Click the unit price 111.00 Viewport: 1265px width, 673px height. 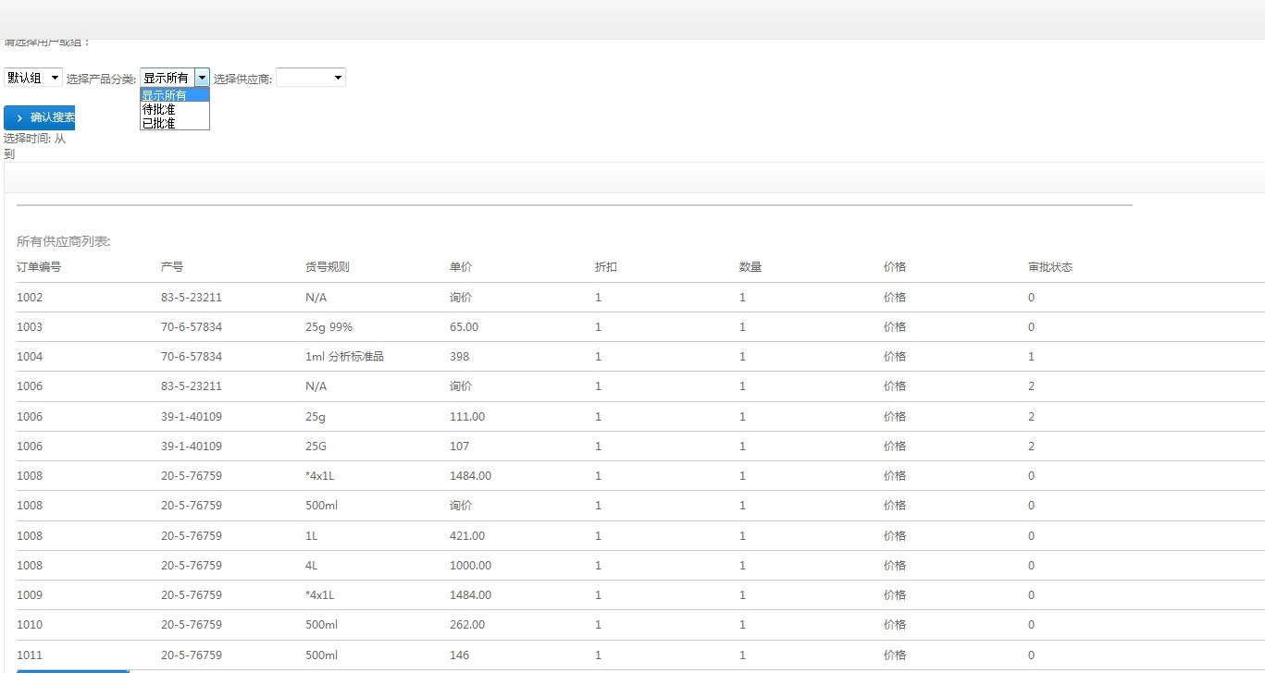[467, 417]
